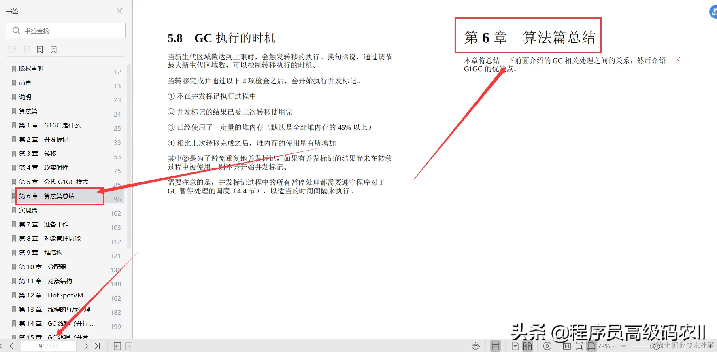Close the 书签 bookmarks panel

(119, 11)
